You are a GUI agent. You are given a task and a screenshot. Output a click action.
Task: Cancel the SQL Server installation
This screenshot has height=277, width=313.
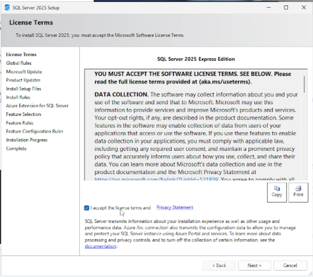(x=290, y=265)
